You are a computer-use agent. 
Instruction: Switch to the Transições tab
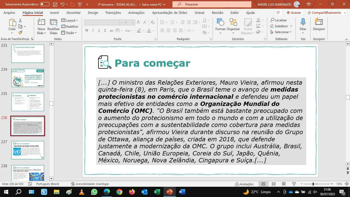tap(113, 13)
